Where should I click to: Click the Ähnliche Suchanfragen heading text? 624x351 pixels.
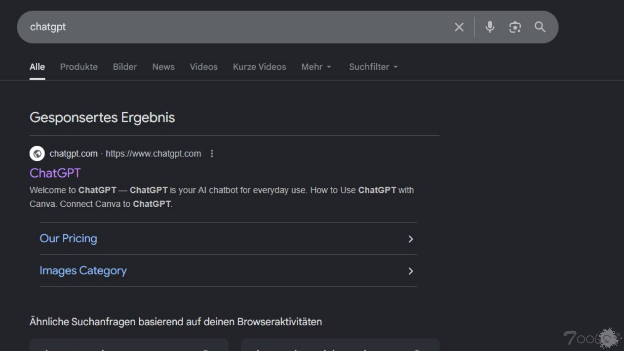175,322
